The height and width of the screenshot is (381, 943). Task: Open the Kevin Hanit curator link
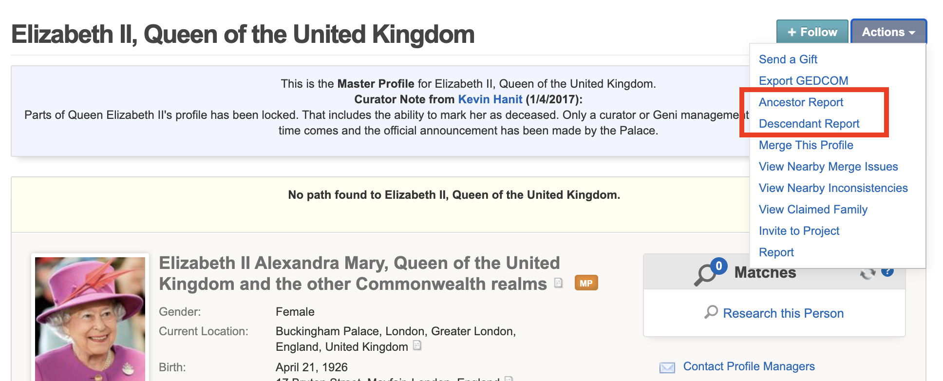(490, 99)
